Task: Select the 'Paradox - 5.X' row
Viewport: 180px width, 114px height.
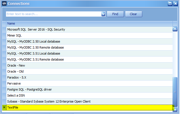Action: (89, 77)
